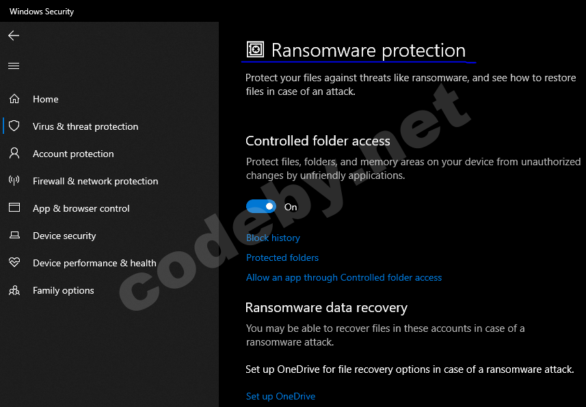This screenshot has height=407, width=586.
Task: Open the Protected folders link
Action: click(x=282, y=258)
